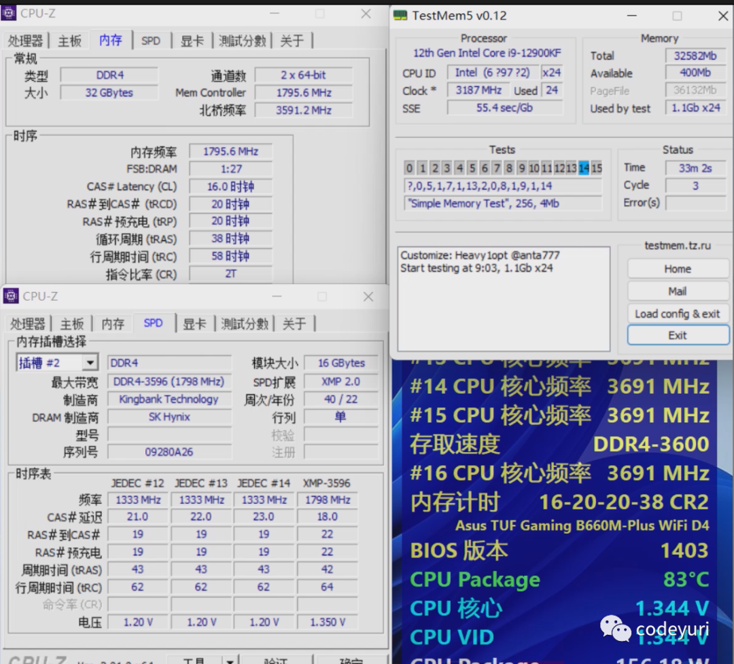
Task: Open the 关于 tab in lower CPU-Z
Action: (294, 324)
